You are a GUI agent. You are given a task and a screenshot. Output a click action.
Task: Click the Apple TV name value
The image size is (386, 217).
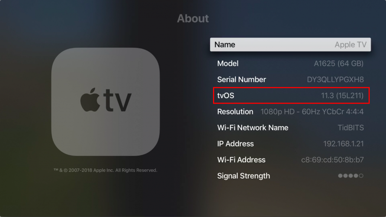click(x=351, y=44)
